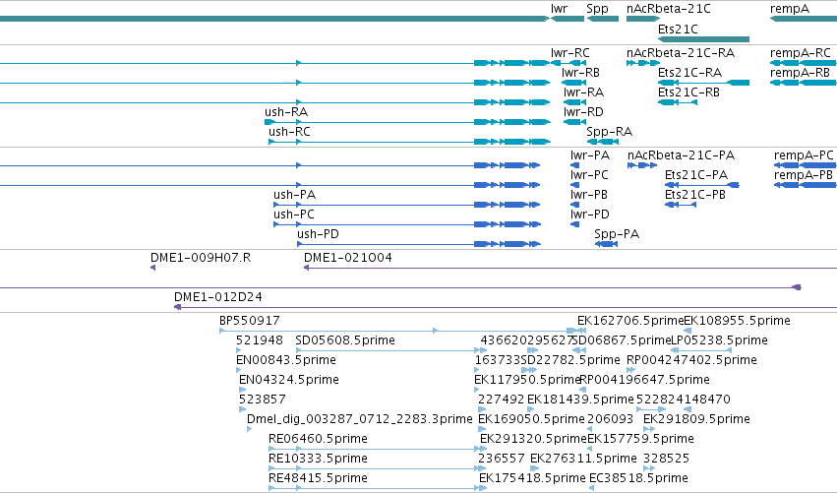Select the Ets21C-RA transcript label
The width and height of the screenshot is (837, 493).
(x=689, y=73)
